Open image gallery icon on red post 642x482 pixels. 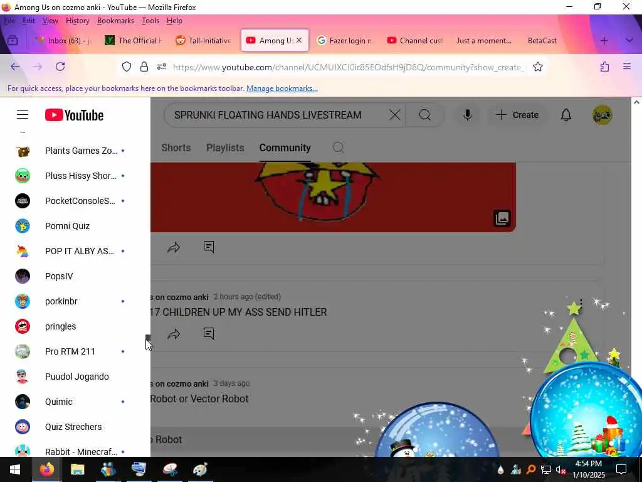502,218
